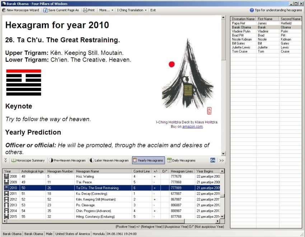Click the Pre-Heaven Hexagram half-circle icon
This screenshot has height=237, width=305.
(x=51, y=160)
